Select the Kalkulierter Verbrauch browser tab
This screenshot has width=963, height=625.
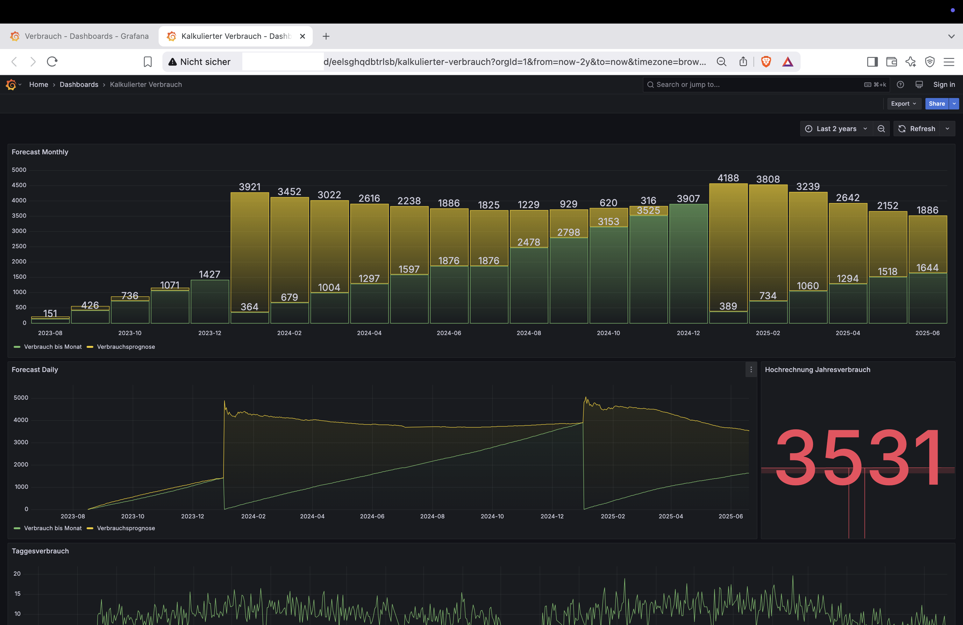pos(235,36)
